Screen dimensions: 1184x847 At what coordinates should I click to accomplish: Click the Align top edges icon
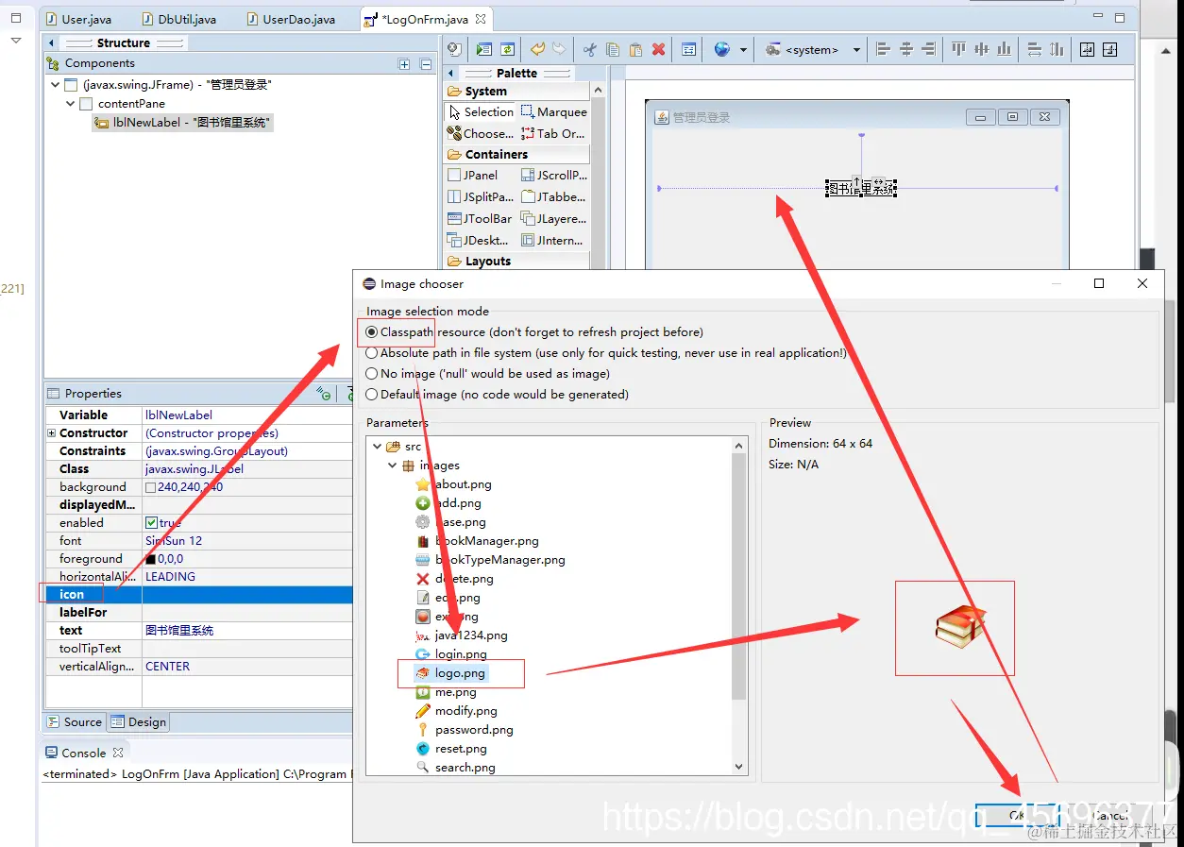pyautogui.click(x=959, y=49)
